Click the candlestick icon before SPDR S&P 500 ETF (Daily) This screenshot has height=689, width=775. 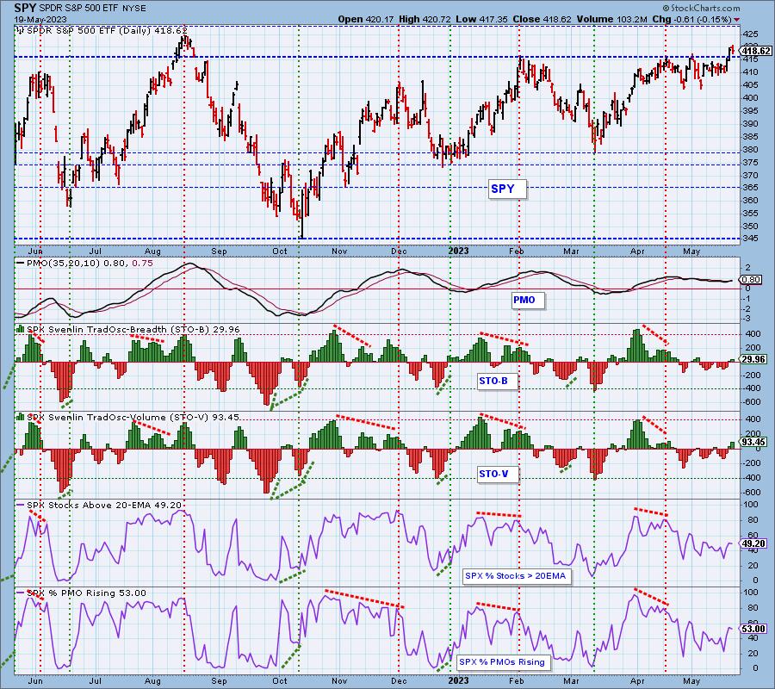pyautogui.click(x=21, y=30)
